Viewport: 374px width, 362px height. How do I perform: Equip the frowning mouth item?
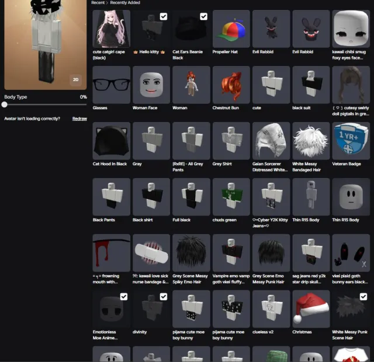click(x=112, y=253)
